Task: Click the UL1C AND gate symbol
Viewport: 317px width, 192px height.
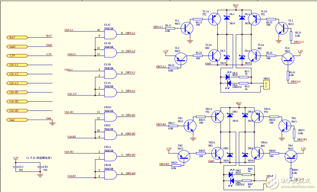Action: click(x=109, y=33)
